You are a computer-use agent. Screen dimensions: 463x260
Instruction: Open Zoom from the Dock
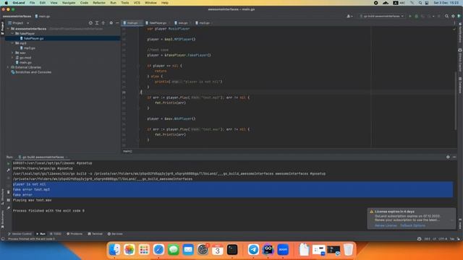(x=283, y=250)
